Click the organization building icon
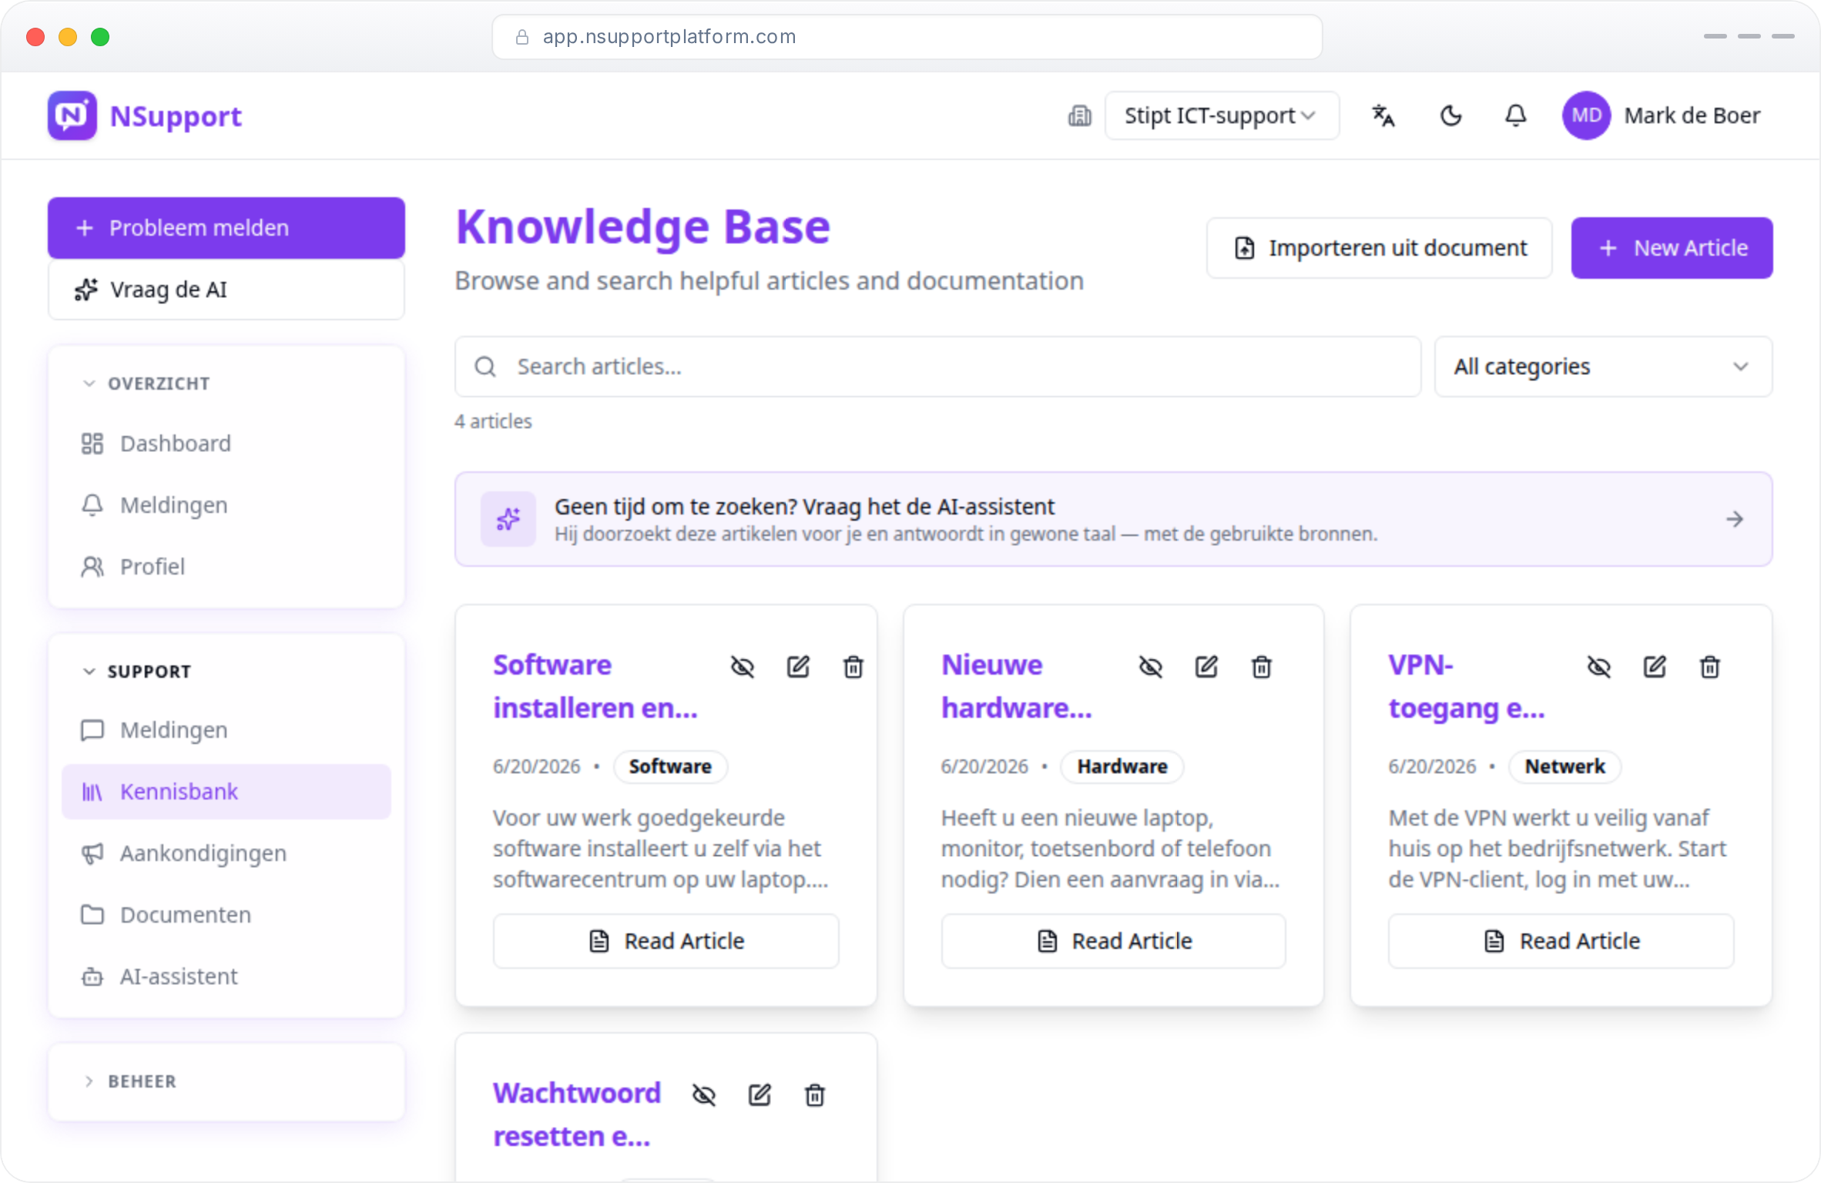Viewport: 1821px width, 1183px height. pos(1079,116)
